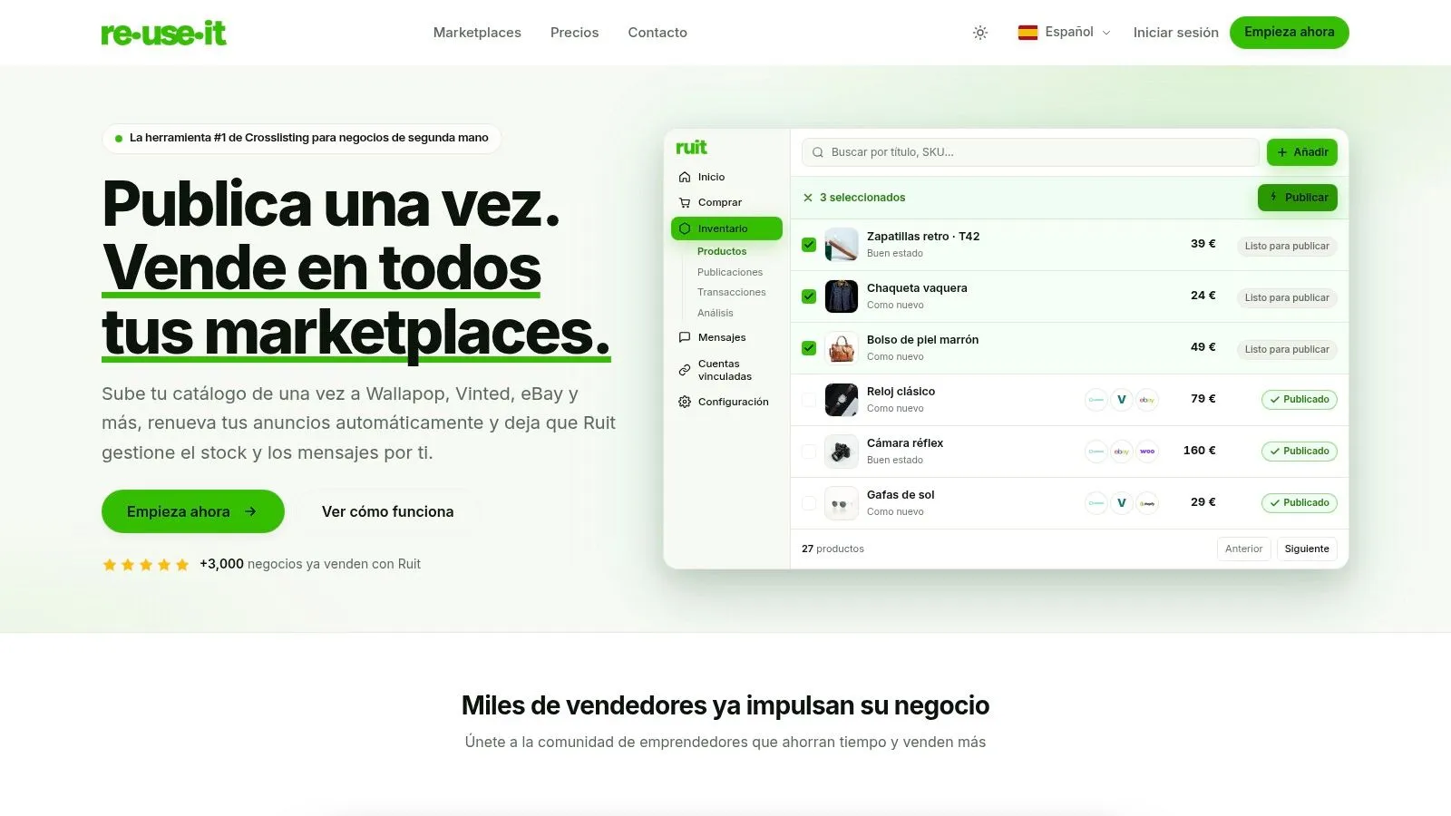The image size is (1451, 816).
Task: Toggle the light/dark theme sun icon
Action: point(980,33)
